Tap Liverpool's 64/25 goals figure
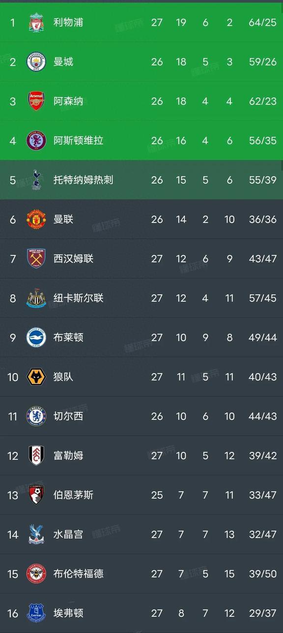 tap(263, 22)
